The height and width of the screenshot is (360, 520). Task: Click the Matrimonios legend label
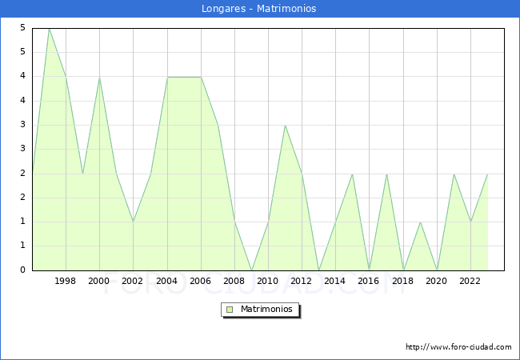(266, 309)
